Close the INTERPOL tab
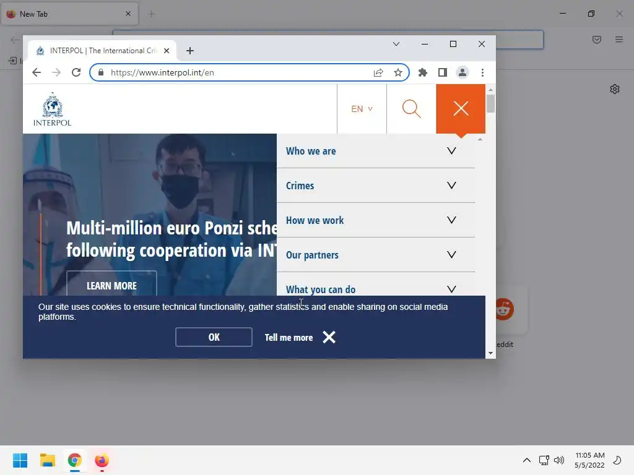Screen dimensions: 634x475 tap(167, 51)
